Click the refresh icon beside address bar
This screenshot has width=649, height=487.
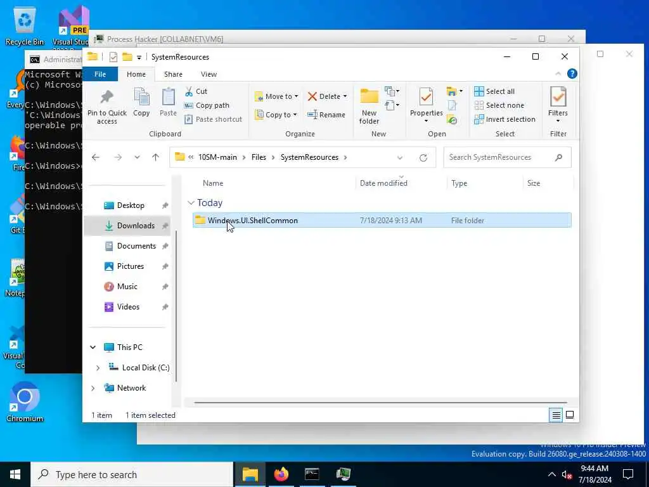[x=423, y=157]
